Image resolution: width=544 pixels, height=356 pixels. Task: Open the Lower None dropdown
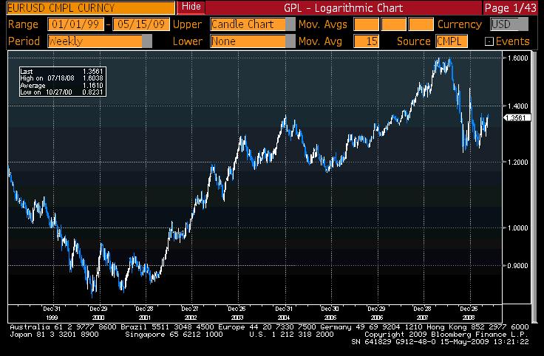coord(251,41)
